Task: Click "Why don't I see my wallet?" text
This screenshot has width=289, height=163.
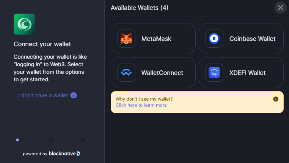Action: [x=144, y=99]
